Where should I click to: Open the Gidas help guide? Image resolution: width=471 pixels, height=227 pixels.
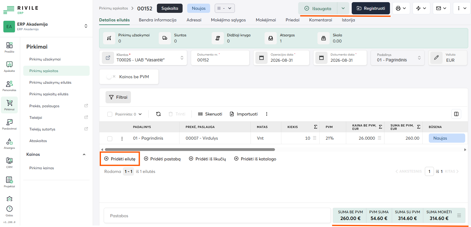click(x=9, y=211)
